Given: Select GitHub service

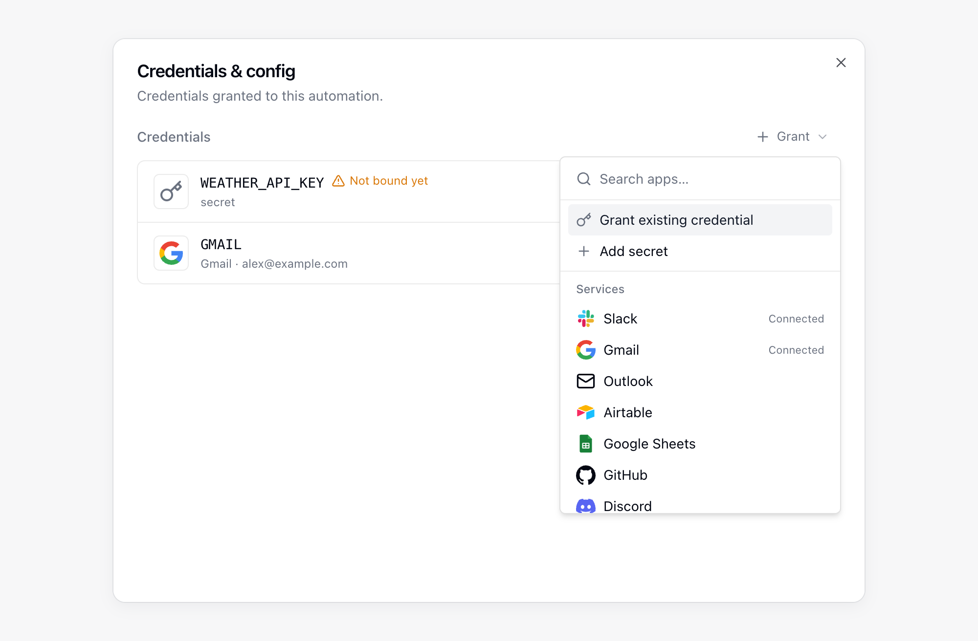Looking at the screenshot, I should 700,475.
